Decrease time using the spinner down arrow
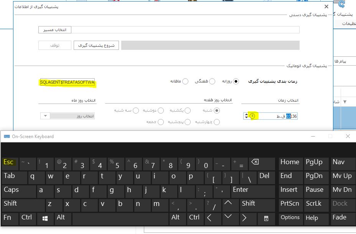The image size is (356, 234). [246, 118]
